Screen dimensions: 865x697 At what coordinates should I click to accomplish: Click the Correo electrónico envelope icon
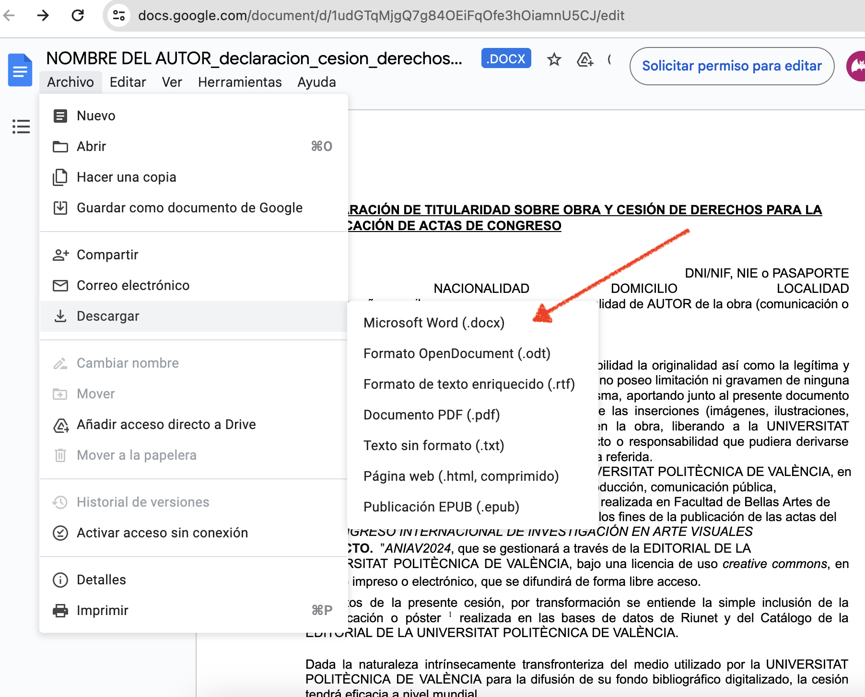point(60,286)
